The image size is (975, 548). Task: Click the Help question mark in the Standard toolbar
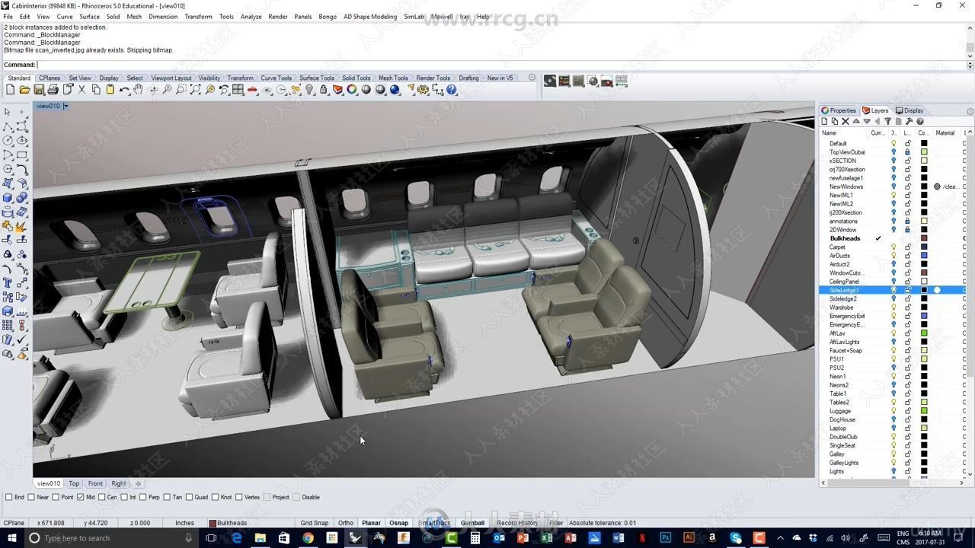click(451, 90)
